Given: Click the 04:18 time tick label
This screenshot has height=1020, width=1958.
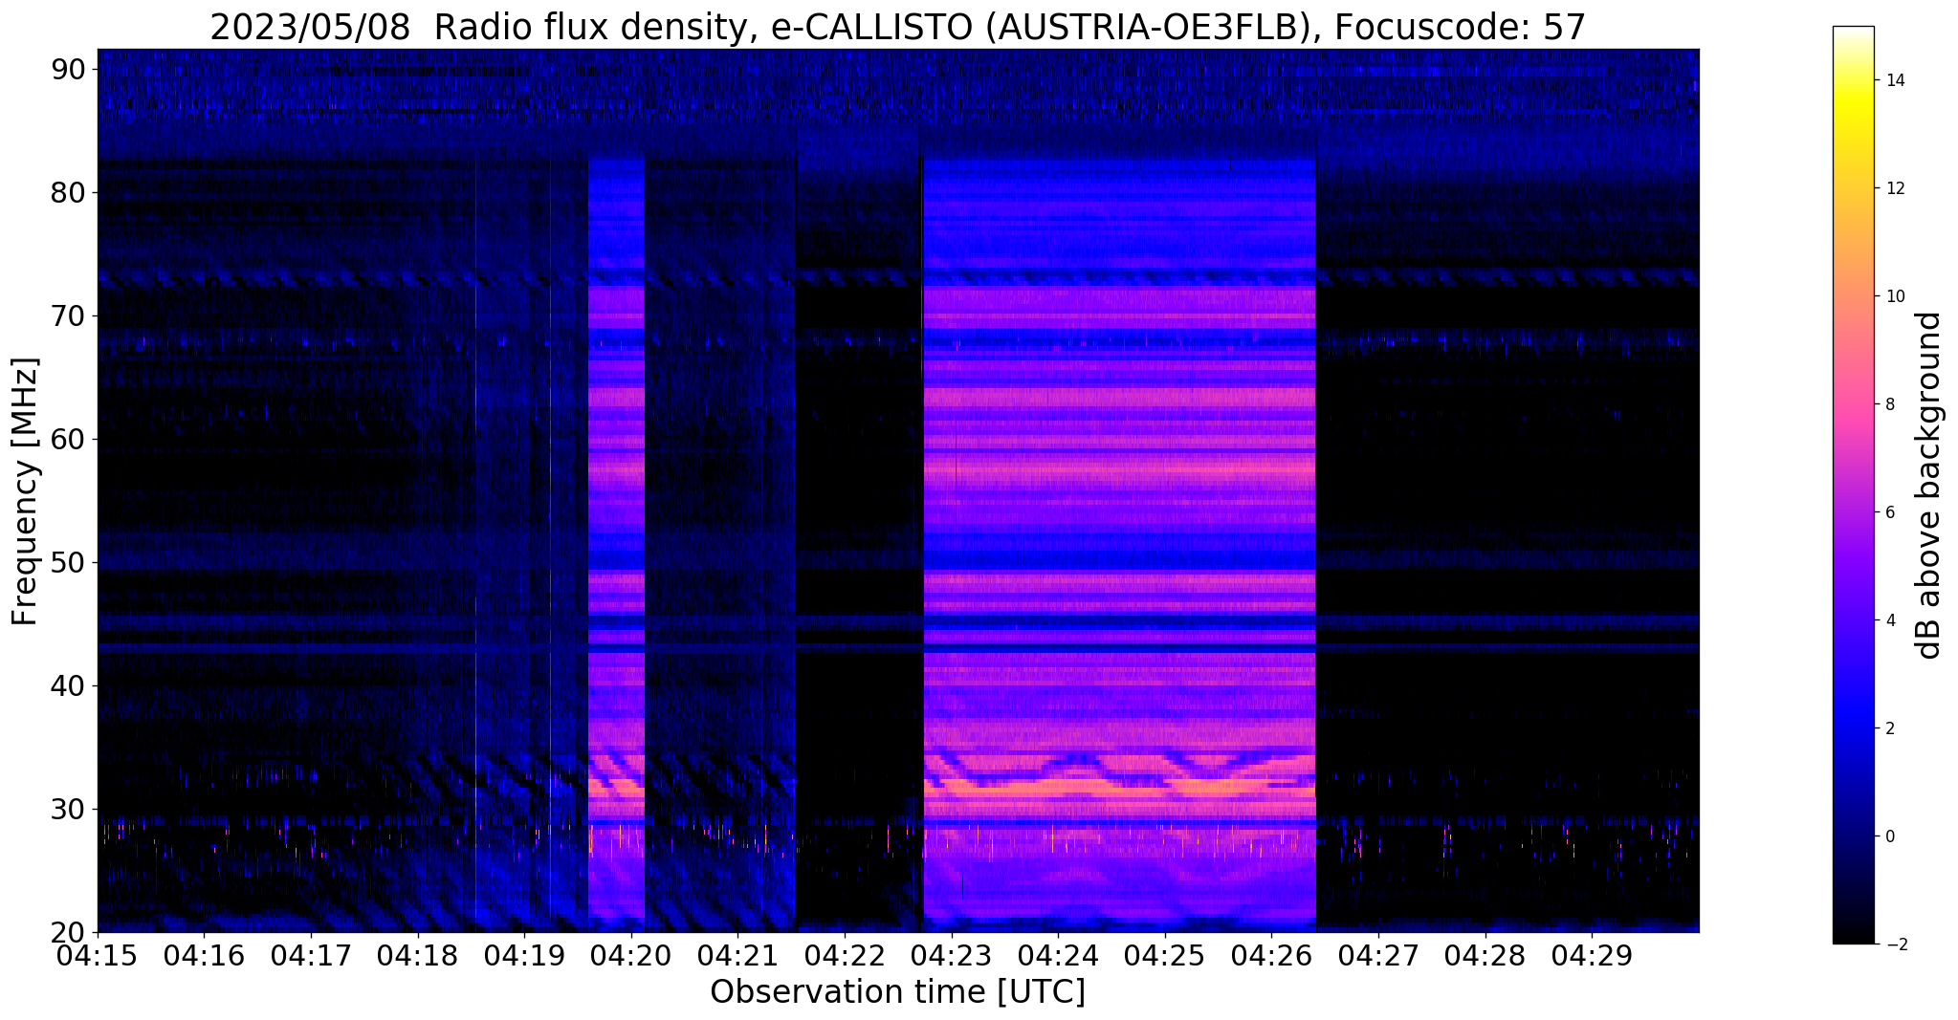Looking at the screenshot, I should coord(418,957).
